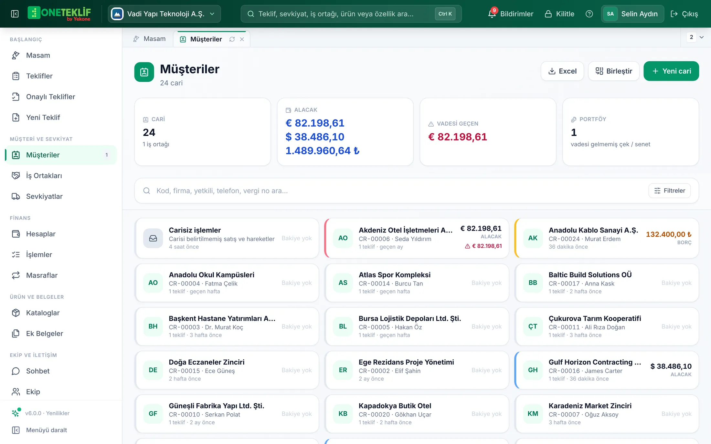This screenshot has width=711, height=444.
Task: Click the Vadesi Geçen summary card
Action: click(488, 132)
